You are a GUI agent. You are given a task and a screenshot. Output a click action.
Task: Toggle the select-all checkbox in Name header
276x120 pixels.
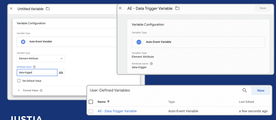click(91, 102)
